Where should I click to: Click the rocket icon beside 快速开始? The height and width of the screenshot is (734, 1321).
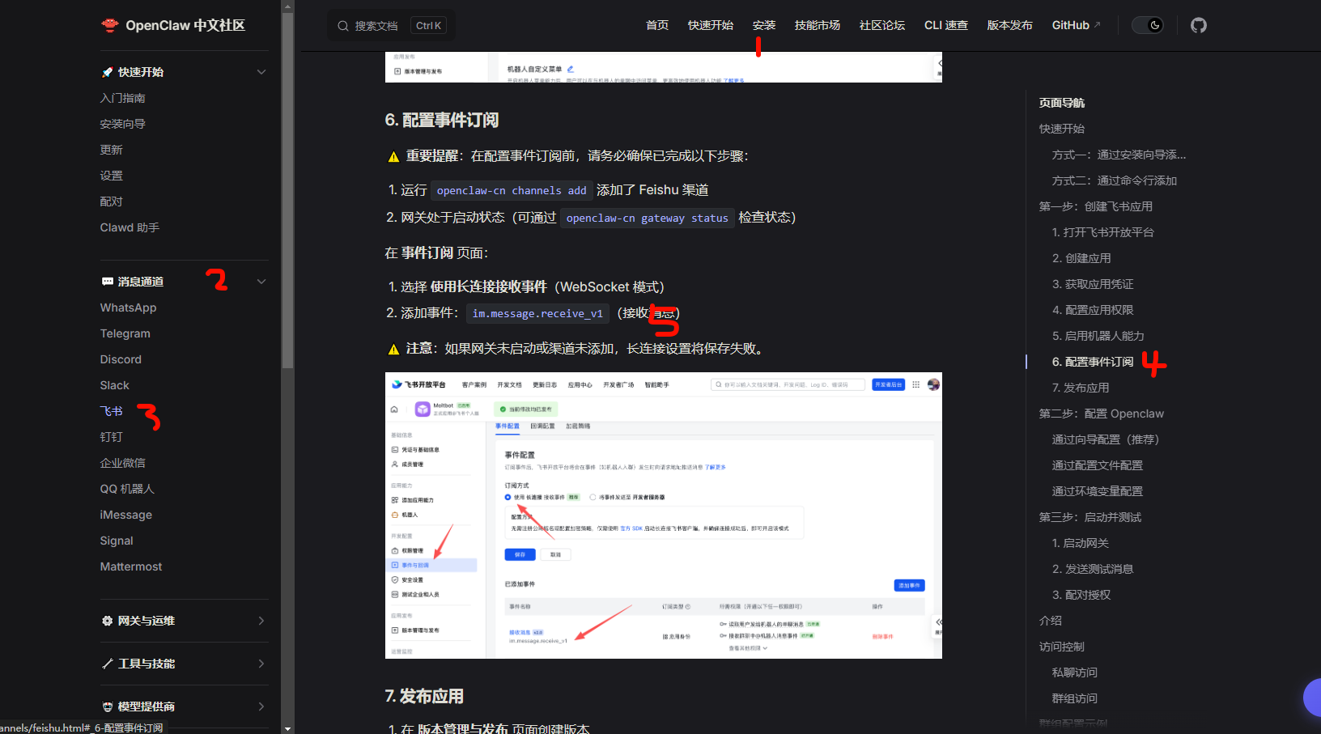107,71
